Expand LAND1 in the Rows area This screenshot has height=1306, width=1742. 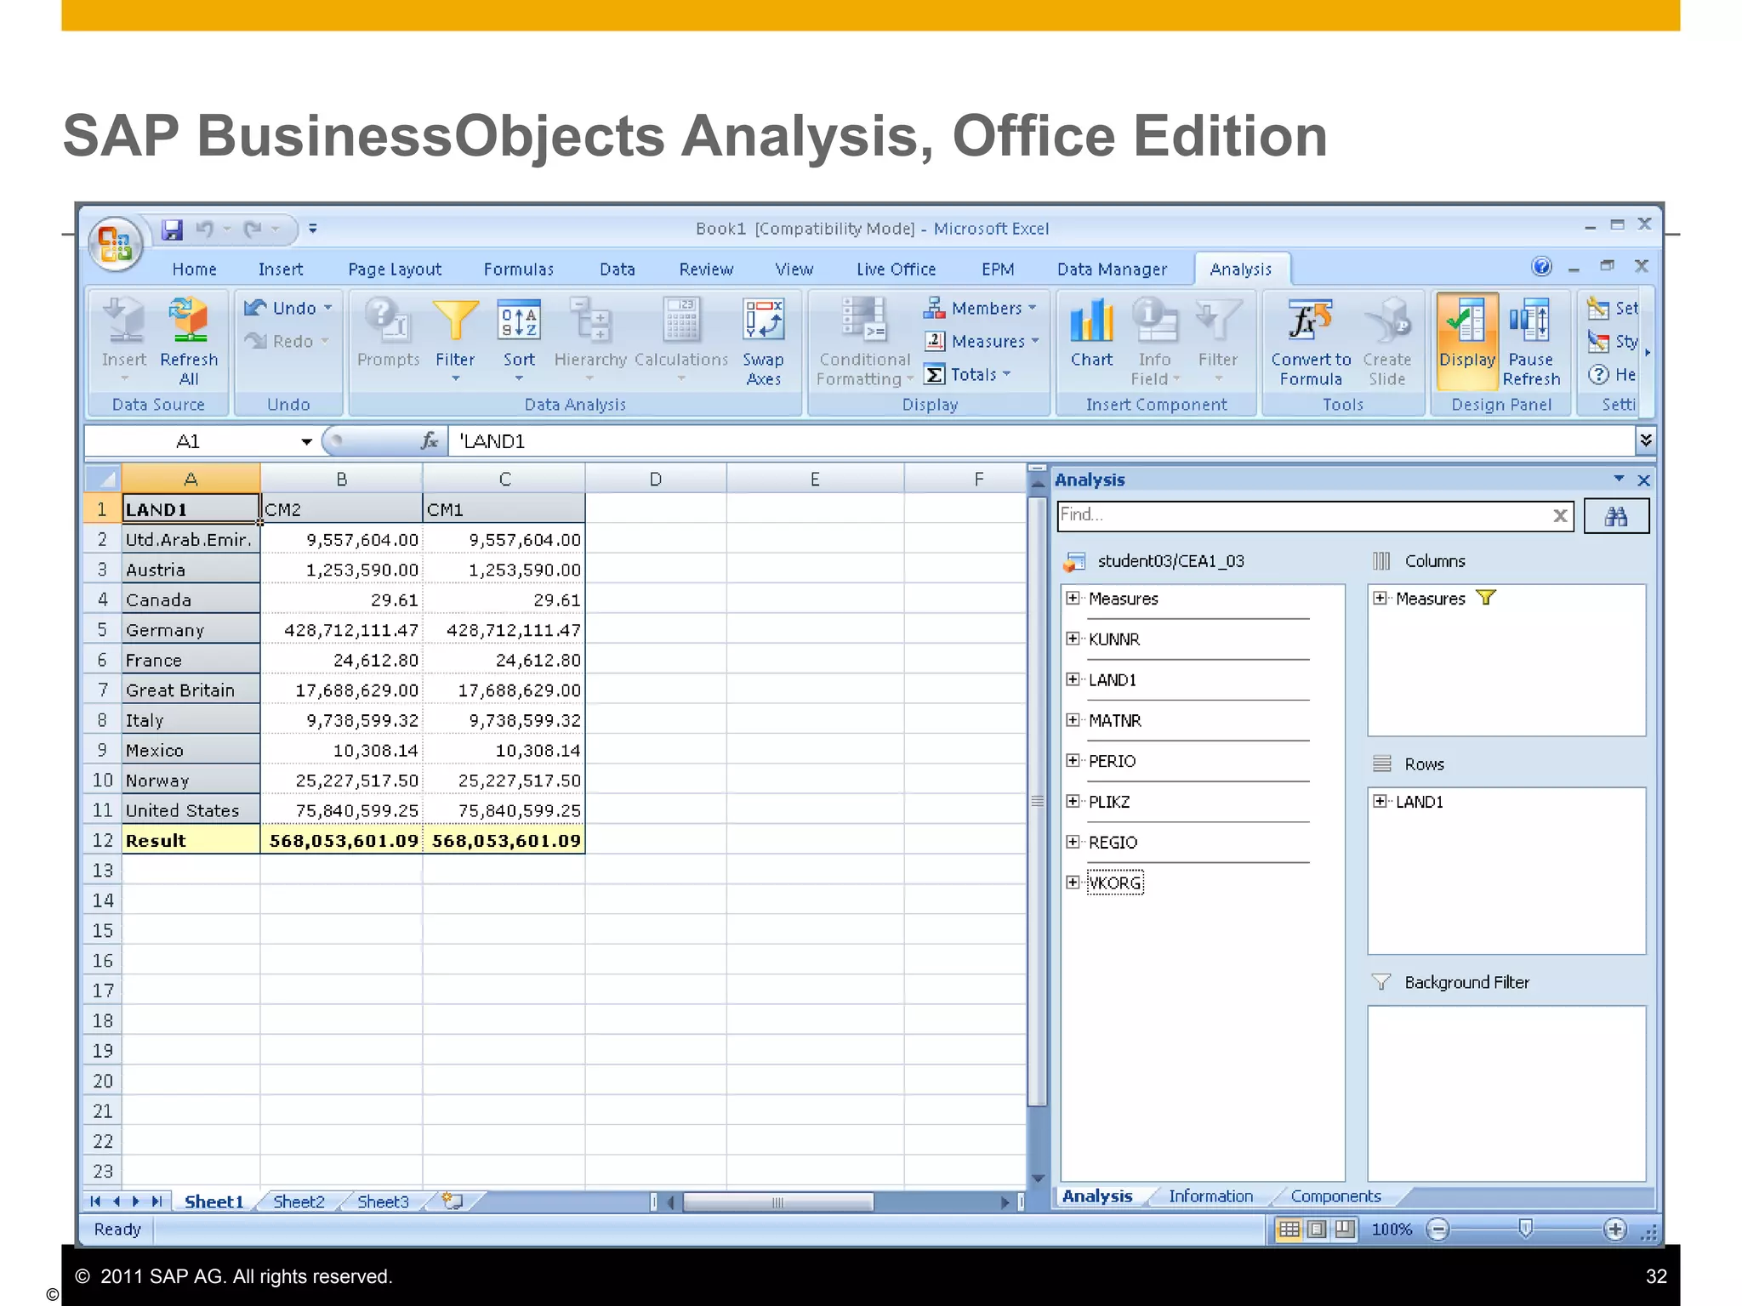click(x=1380, y=801)
